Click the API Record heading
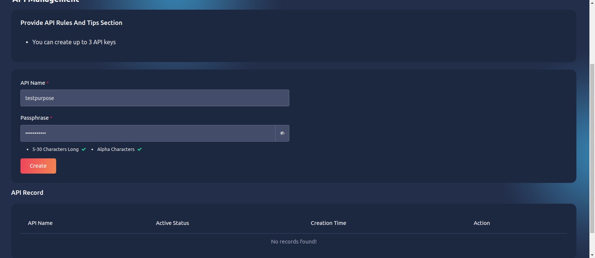The width and height of the screenshot is (595, 258). point(27,193)
